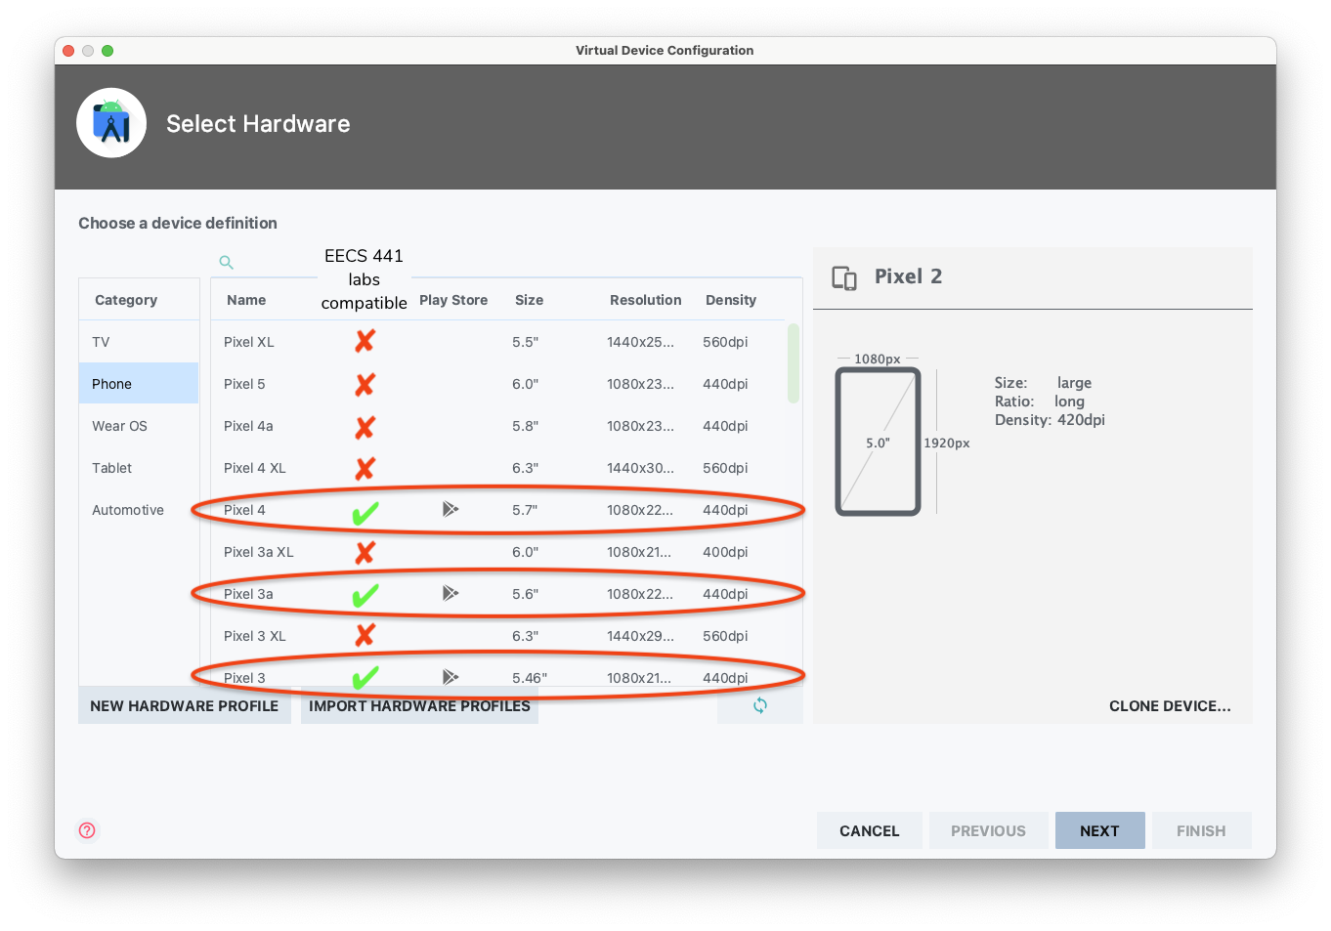Image resolution: width=1331 pixels, height=931 pixels.
Task: Click the device list vertical scrollbar
Action: 794,363
